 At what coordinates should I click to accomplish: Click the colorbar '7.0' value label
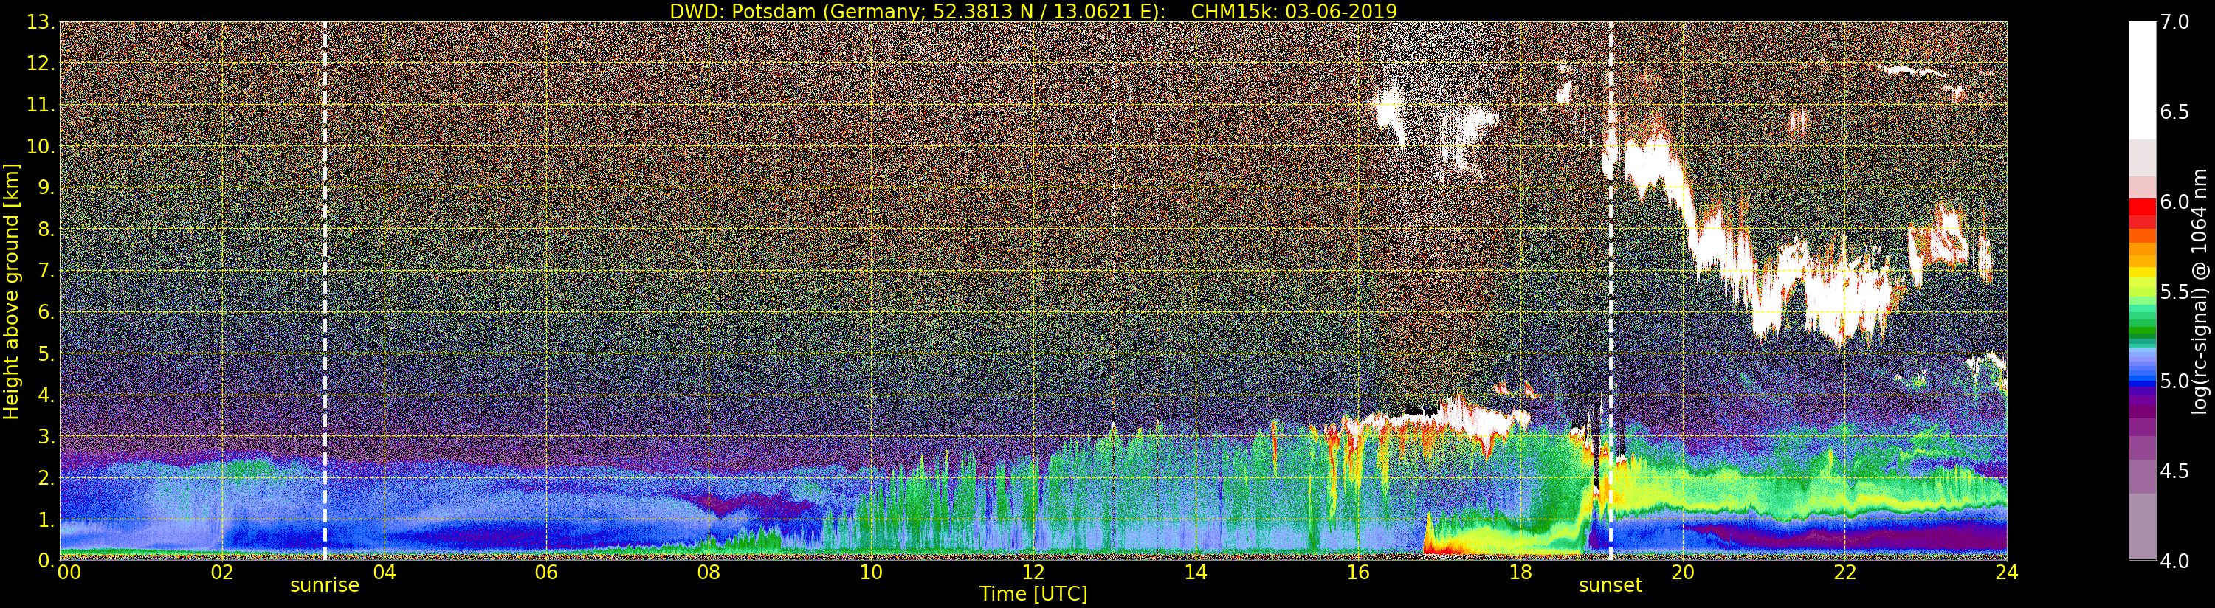2174,22
